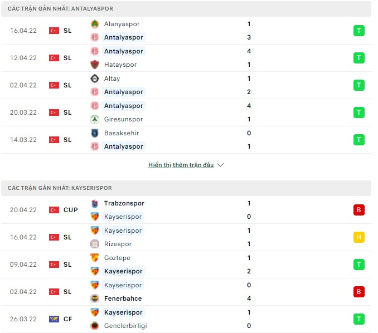Click the Fenerbahce club badge icon
The width and height of the screenshot is (378, 333).
click(x=95, y=298)
